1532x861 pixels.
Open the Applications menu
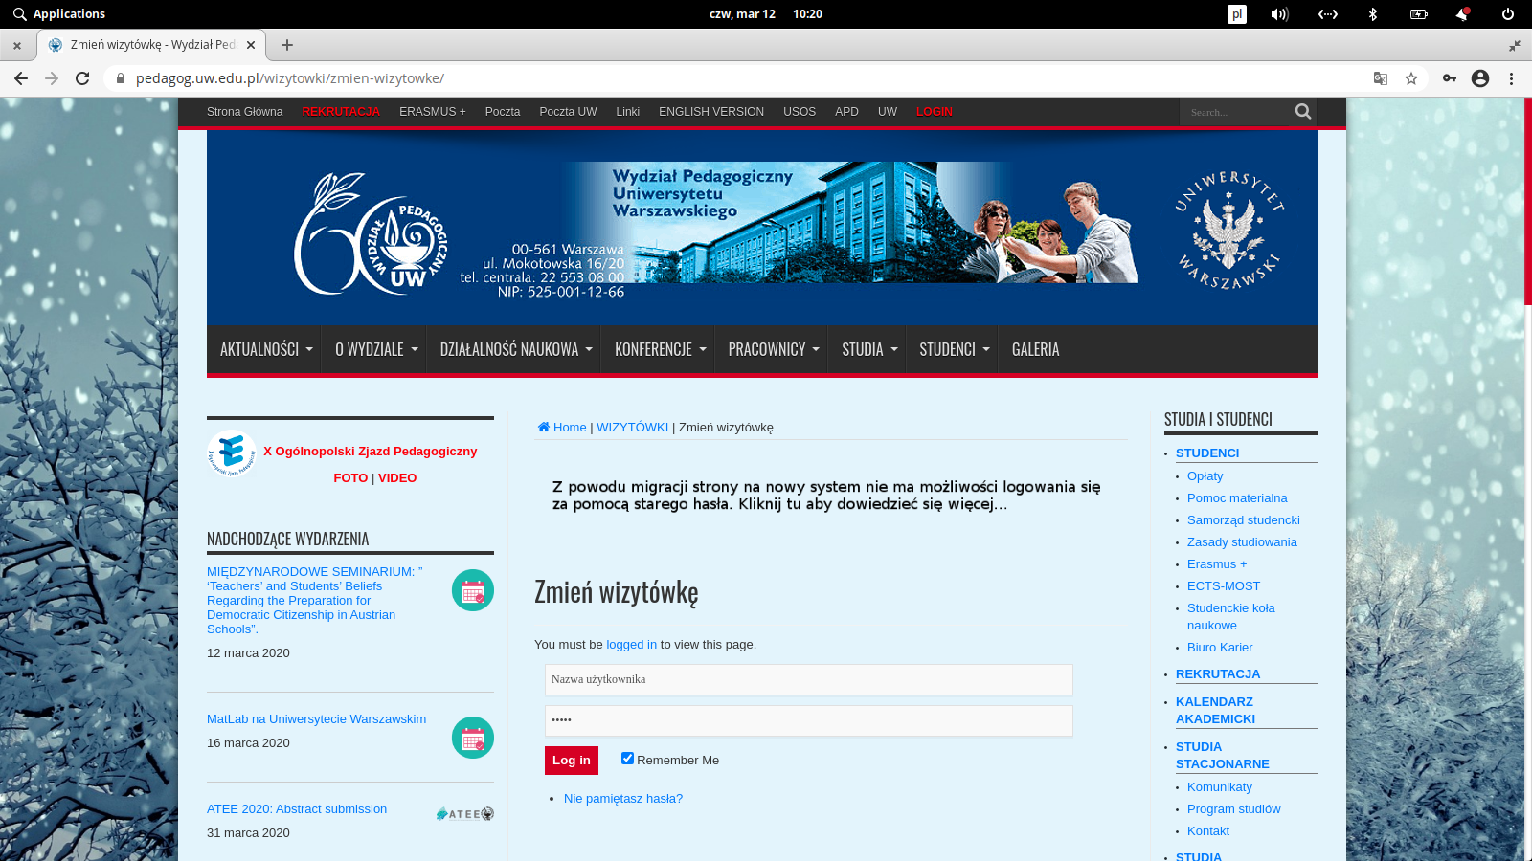coord(59,14)
